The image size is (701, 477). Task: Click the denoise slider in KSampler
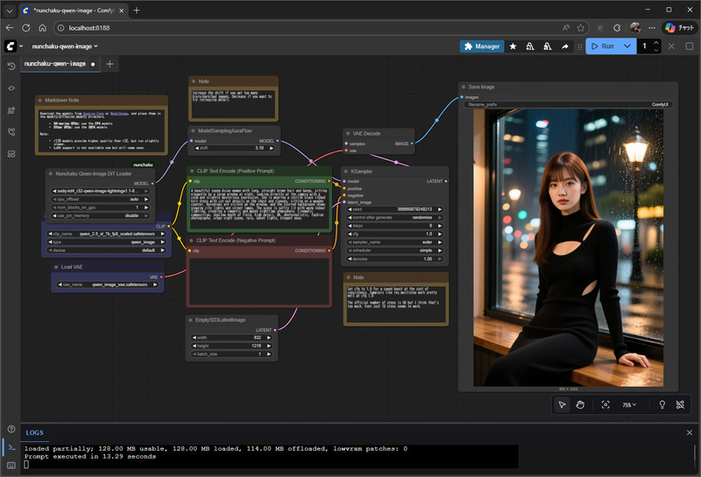pos(394,259)
